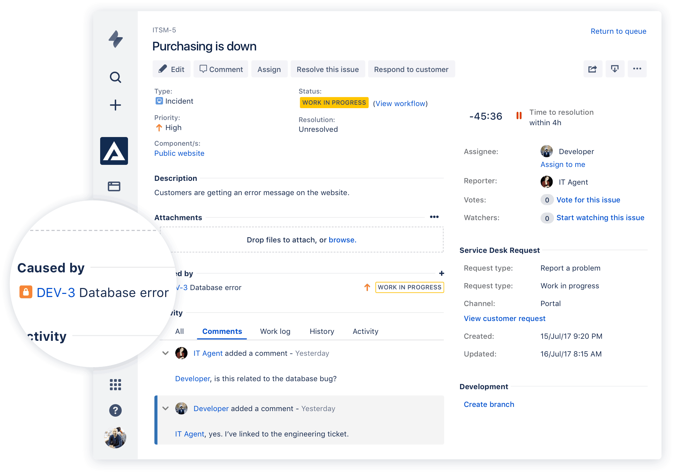
Task: Click the Updated date 16/Jul/17 8:15 AM
Action: point(571,354)
